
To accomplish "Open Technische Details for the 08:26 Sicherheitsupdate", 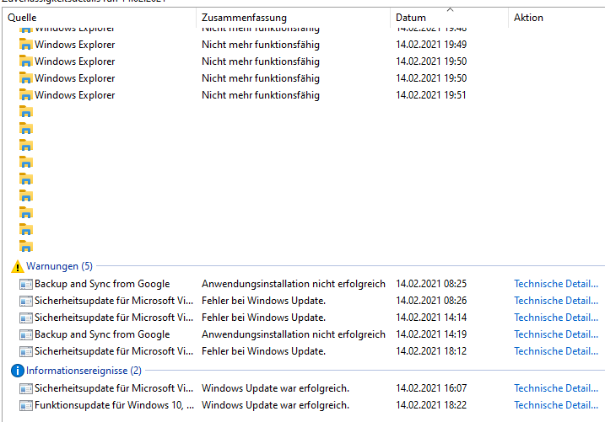I will 556,301.
